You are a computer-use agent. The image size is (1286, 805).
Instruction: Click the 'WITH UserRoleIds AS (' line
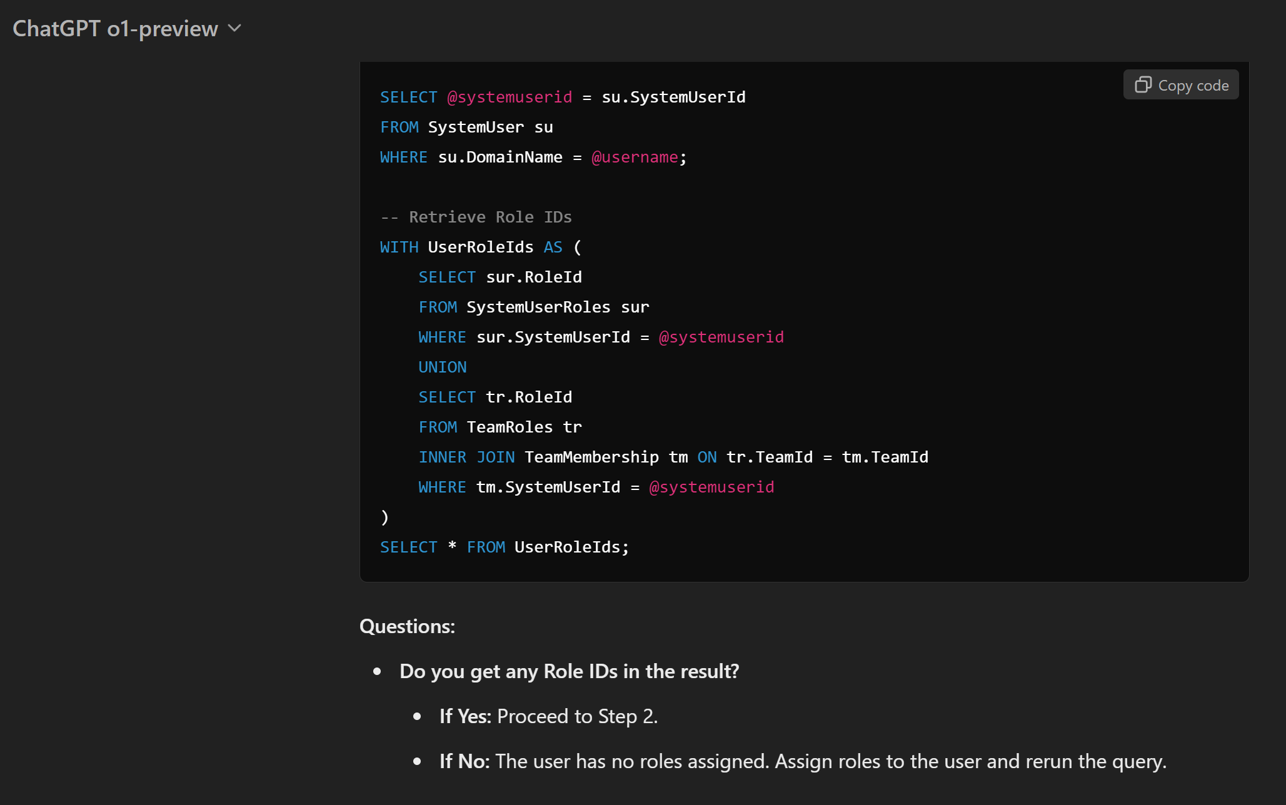coord(481,247)
